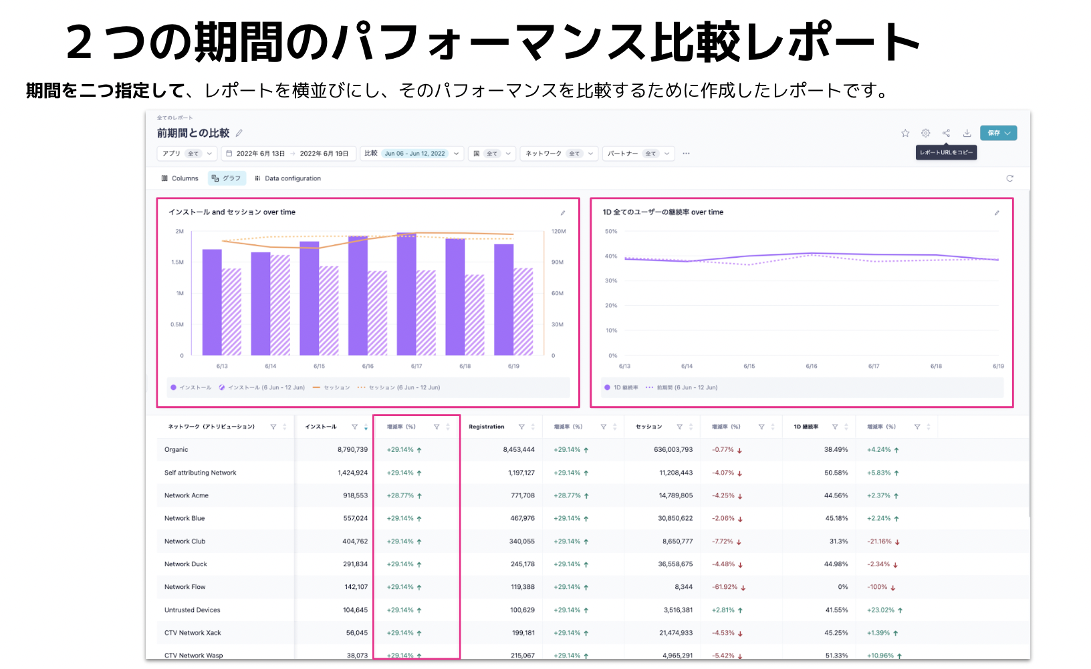This screenshot has height=669, width=1091.
Task: Open the Columns tab
Action: 180,178
